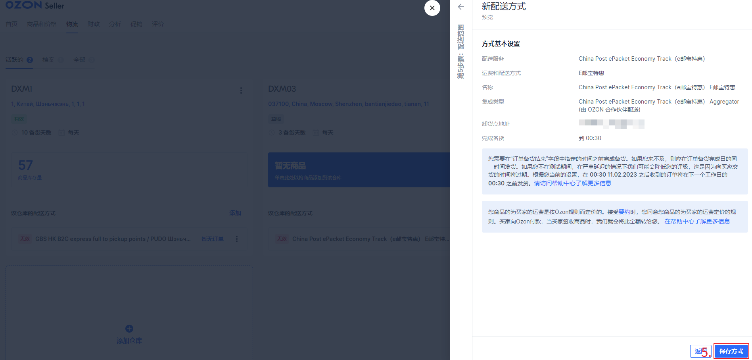The width and height of the screenshot is (752, 360).
Task: Click the 预览 subtitle text
Action: coord(487,17)
